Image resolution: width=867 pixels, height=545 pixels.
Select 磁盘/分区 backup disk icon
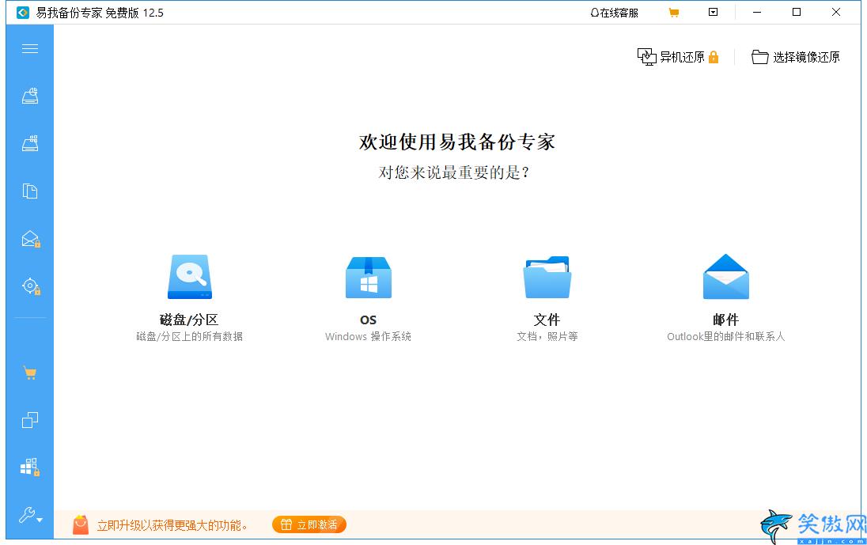(x=190, y=276)
